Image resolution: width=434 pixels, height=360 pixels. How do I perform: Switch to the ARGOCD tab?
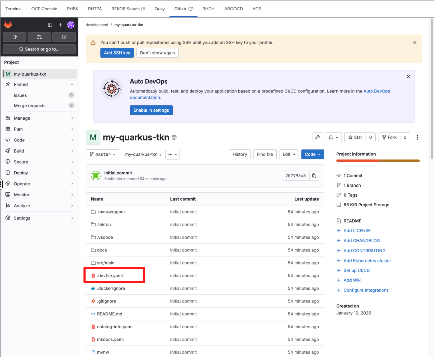tap(233, 9)
